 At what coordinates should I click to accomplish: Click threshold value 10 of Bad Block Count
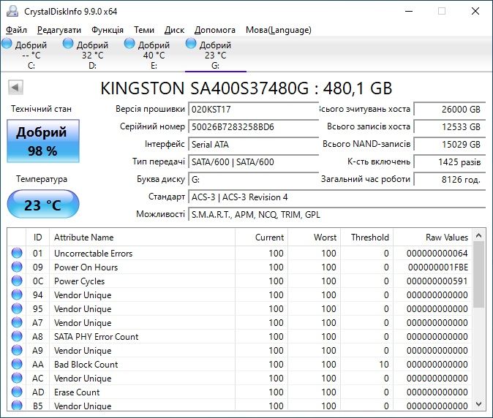(x=384, y=365)
